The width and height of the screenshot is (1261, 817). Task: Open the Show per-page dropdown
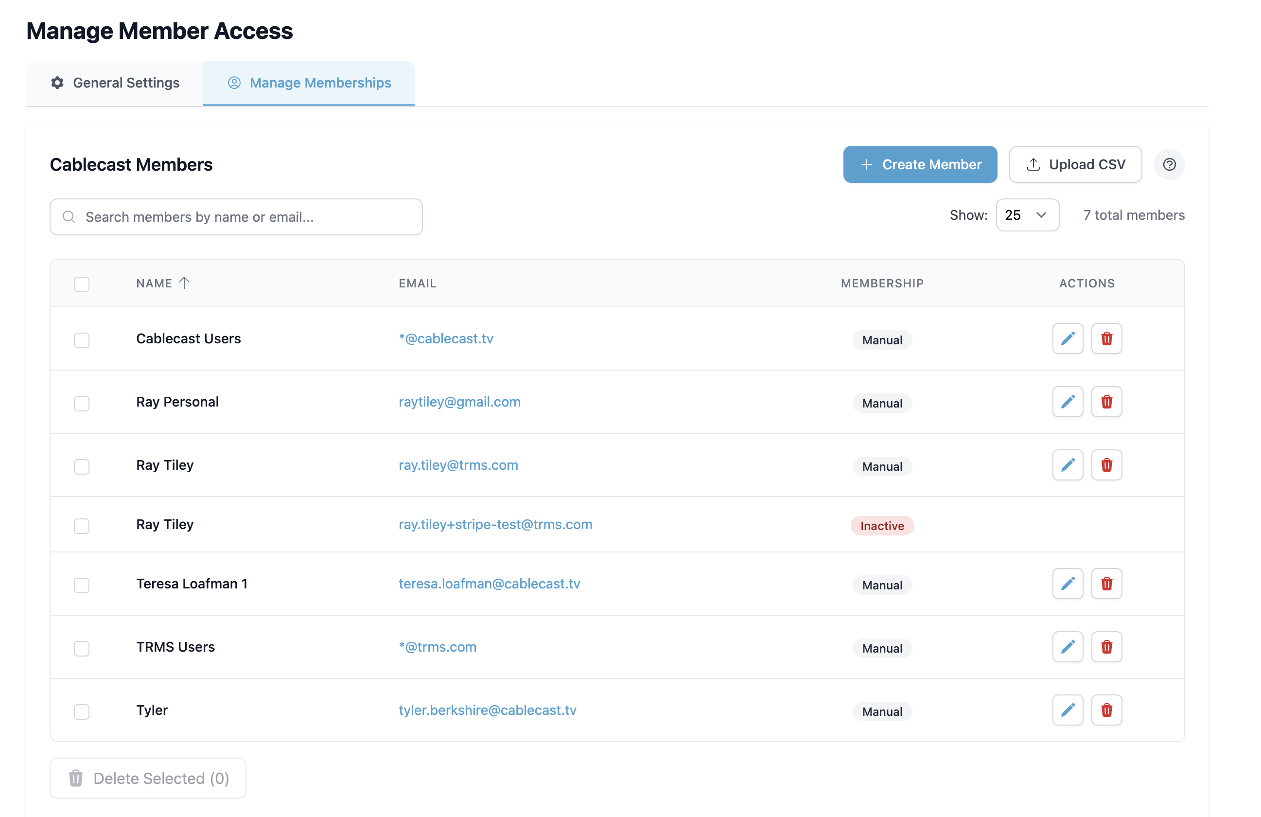point(1027,215)
